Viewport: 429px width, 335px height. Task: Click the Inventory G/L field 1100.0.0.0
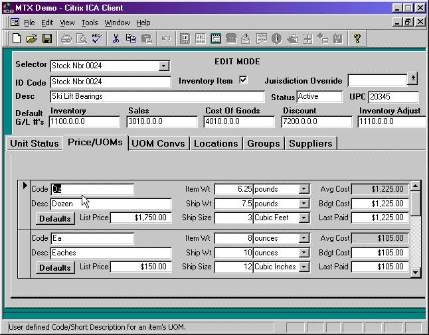(84, 121)
